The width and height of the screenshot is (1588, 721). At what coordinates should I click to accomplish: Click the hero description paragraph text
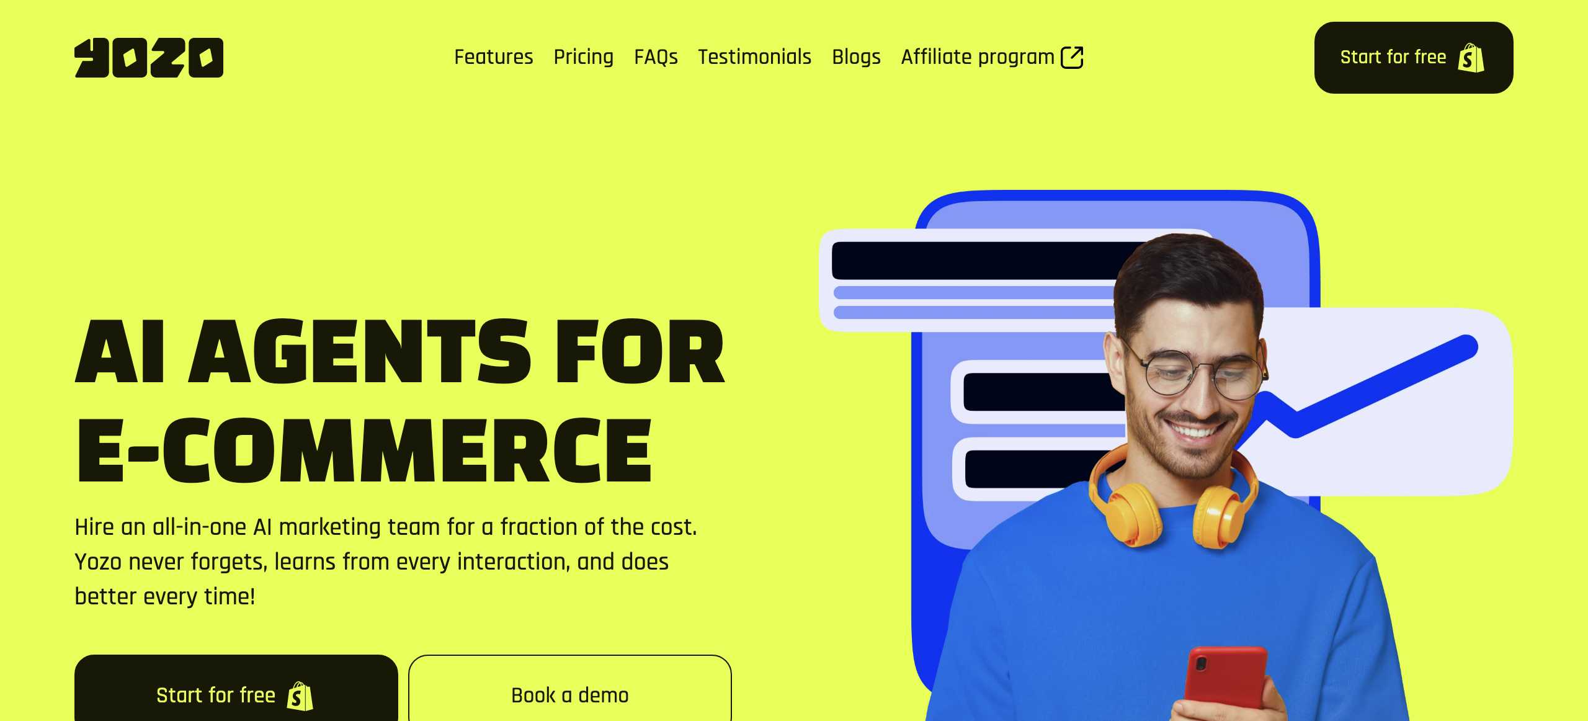click(x=386, y=562)
